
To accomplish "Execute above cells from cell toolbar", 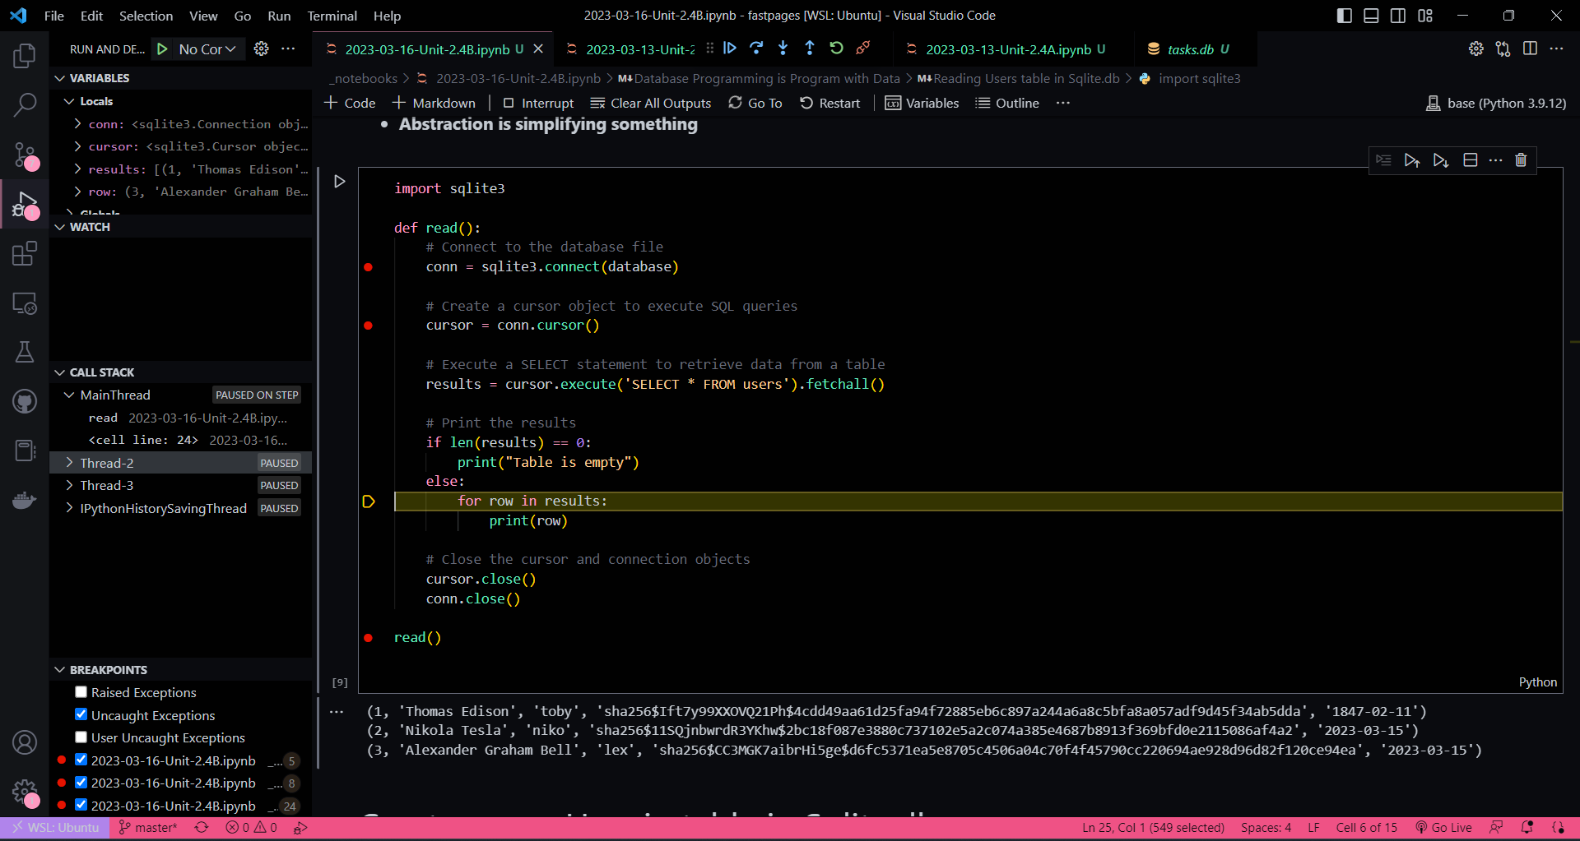I will [1412, 160].
